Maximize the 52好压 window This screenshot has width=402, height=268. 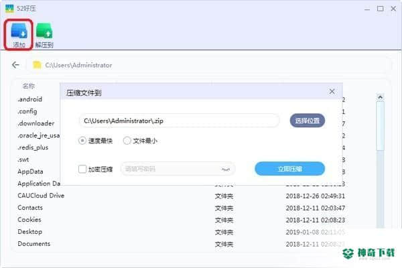point(380,9)
